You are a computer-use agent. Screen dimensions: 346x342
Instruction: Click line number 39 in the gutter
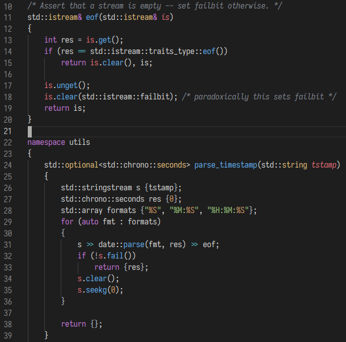click(x=8, y=336)
